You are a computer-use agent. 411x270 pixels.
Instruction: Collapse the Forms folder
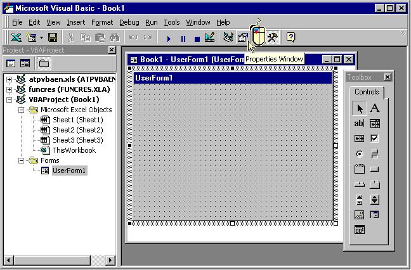tap(21, 160)
